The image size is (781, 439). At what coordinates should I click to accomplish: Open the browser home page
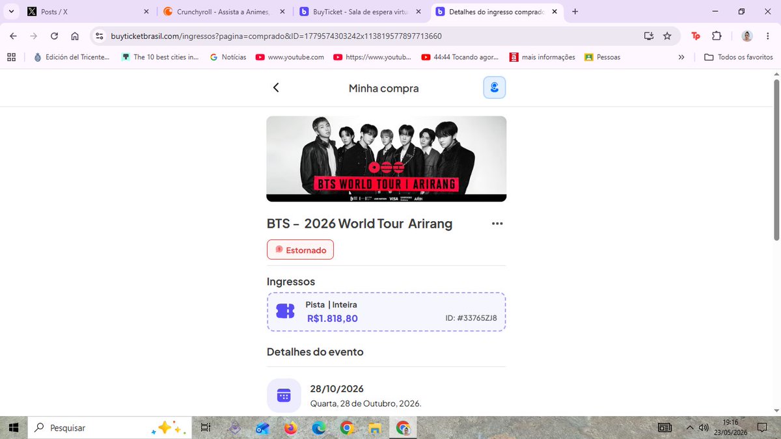pos(75,36)
